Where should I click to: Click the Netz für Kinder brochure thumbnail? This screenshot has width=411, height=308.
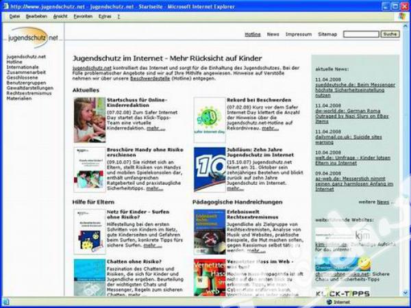[90, 232]
